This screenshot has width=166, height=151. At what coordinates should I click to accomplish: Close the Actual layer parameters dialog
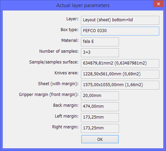tap(158, 4)
